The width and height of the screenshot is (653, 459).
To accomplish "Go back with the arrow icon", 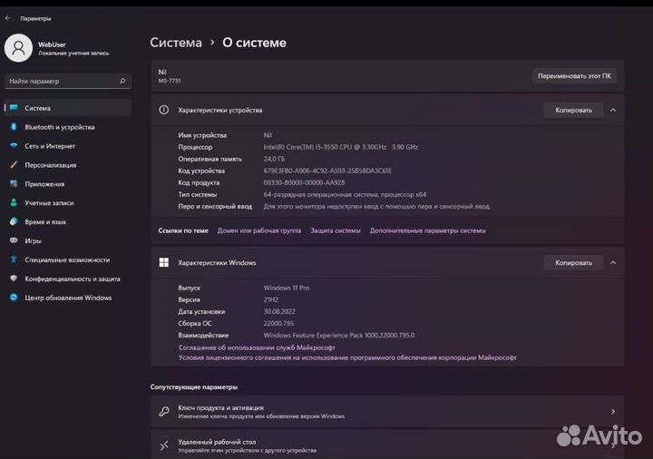I will click(x=8, y=18).
